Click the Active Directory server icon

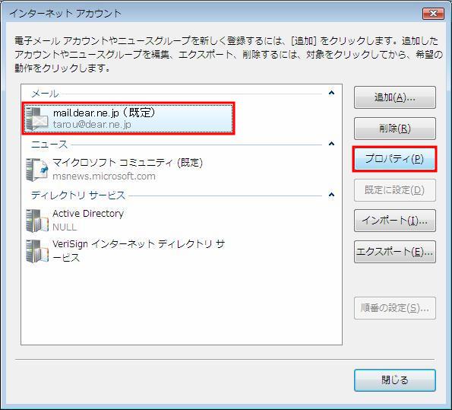tap(37, 221)
